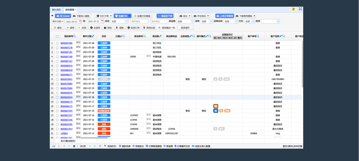Click the pencil icon in 承运商 header
The width and height of the screenshot is (359, 161).
(x=160, y=36)
